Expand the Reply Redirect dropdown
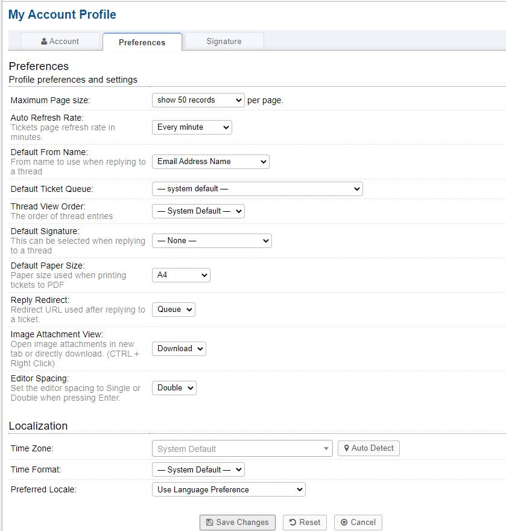This screenshot has height=531, width=506. pyautogui.click(x=173, y=310)
